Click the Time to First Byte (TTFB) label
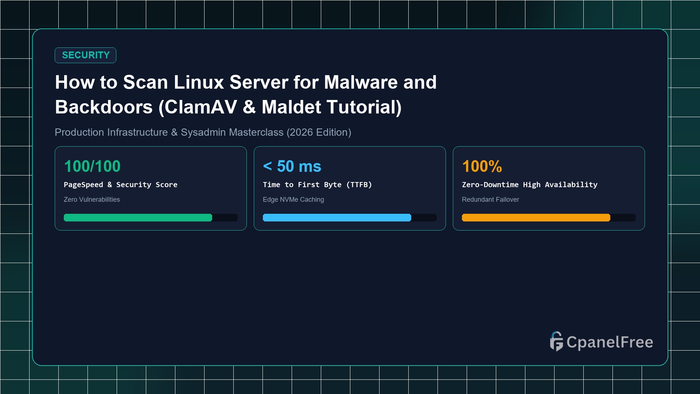Image resolution: width=700 pixels, height=394 pixels. pos(317,185)
